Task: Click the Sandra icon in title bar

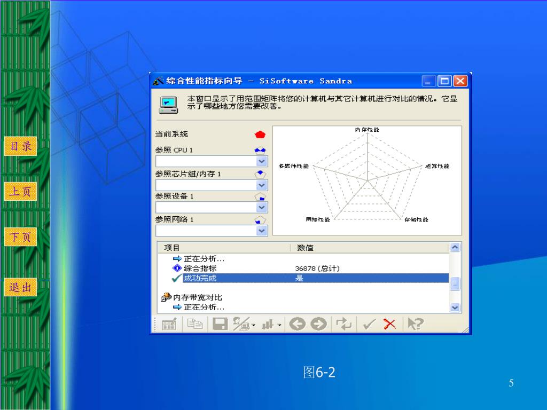Action: (158, 81)
